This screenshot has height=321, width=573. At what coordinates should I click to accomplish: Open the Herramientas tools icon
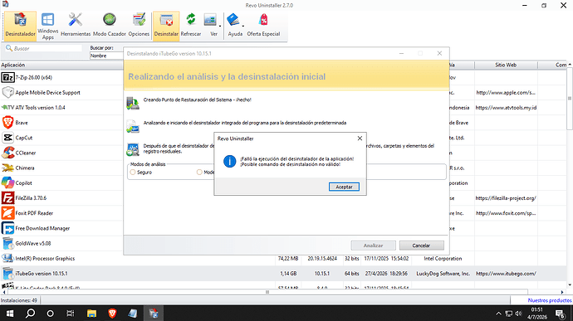tap(76, 25)
